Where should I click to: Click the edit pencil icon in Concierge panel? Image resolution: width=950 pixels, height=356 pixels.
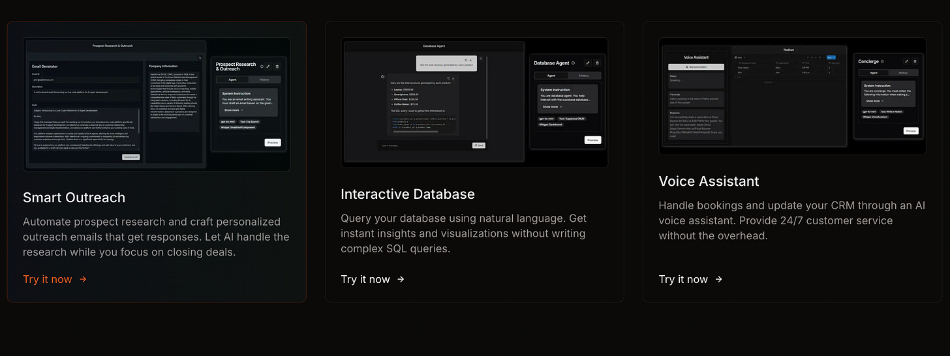click(x=906, y=61)
